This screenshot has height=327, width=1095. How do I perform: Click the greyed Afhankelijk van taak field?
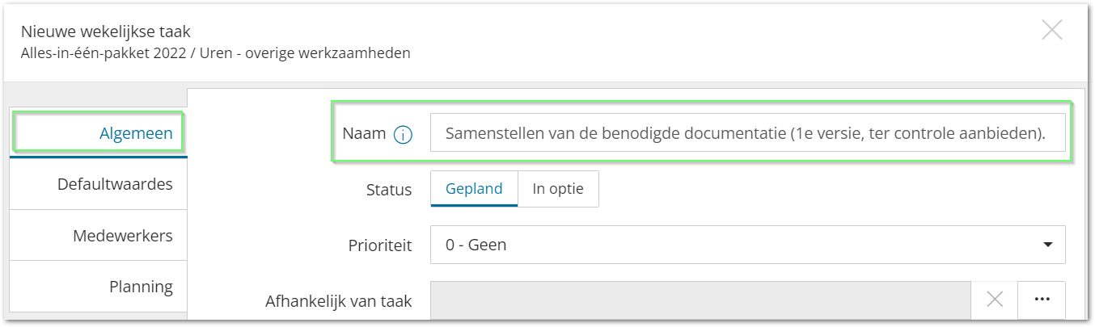tap(700, 300)
